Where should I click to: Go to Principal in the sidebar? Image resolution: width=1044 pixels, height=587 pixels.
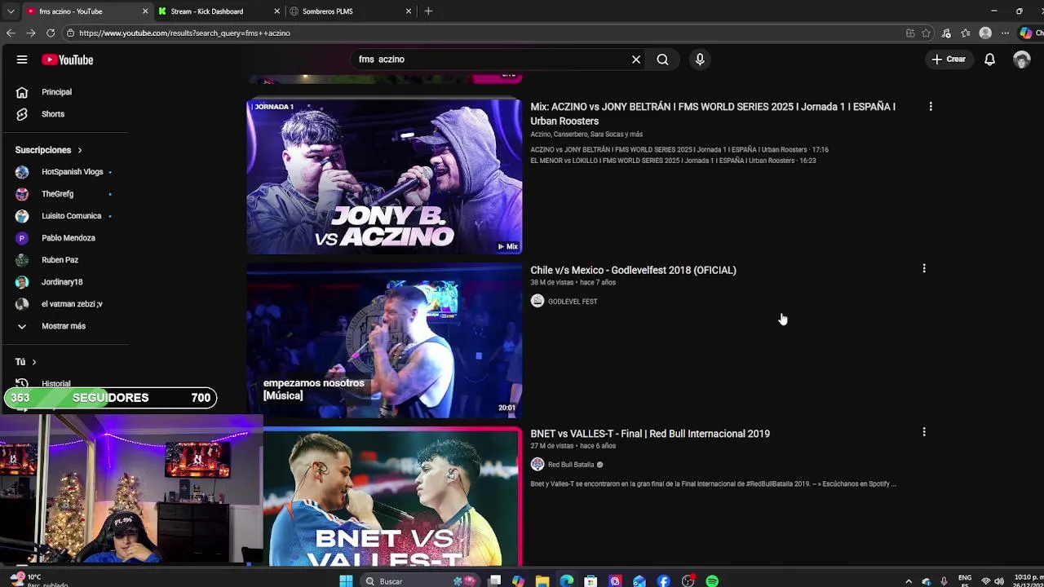[x=56, y=92]
